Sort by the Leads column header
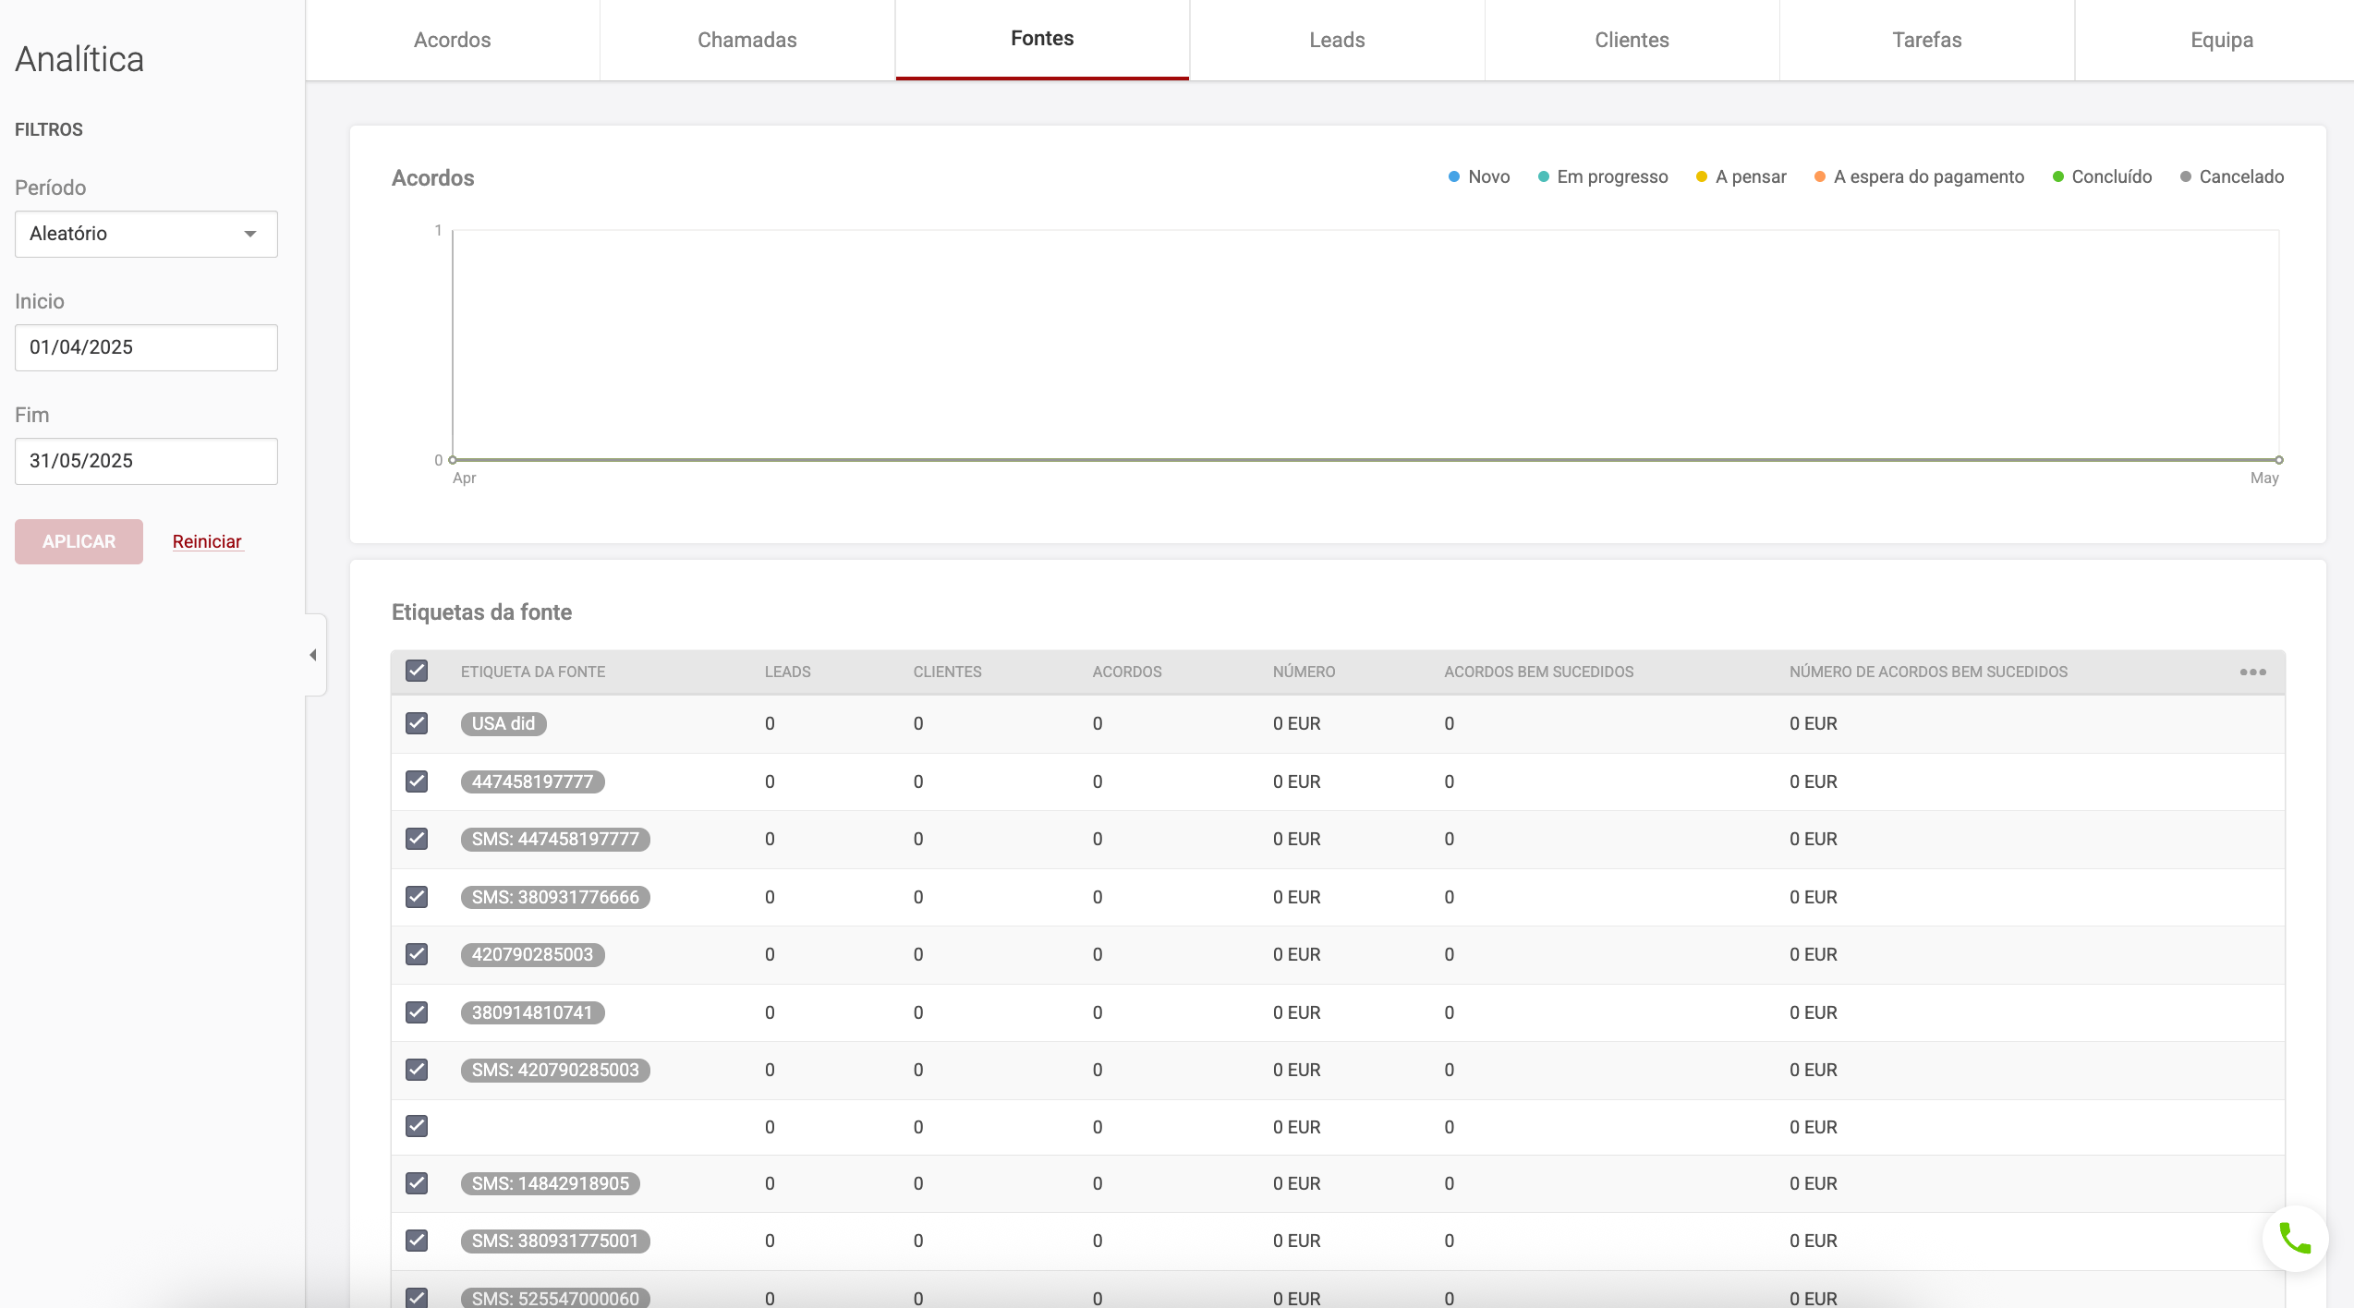Screen dimensions: 2354x1308 (787, 672)
